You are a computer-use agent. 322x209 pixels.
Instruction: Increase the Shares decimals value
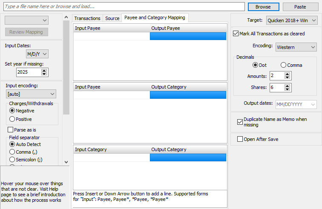(x=287, y=86)
